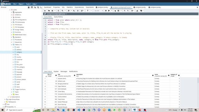Click the Filter funnel icon
Viewport: 199px width, 112px height.
click(x=88, y=11)
